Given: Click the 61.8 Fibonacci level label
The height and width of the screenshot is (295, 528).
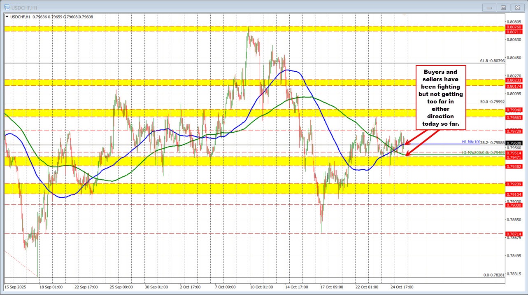Looking at the screenshot, I should pos(492,61).
